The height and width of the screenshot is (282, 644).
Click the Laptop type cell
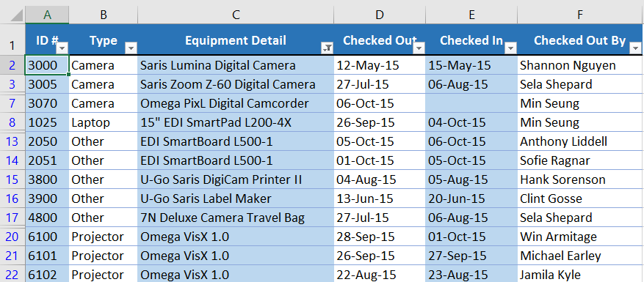(104, 122)
